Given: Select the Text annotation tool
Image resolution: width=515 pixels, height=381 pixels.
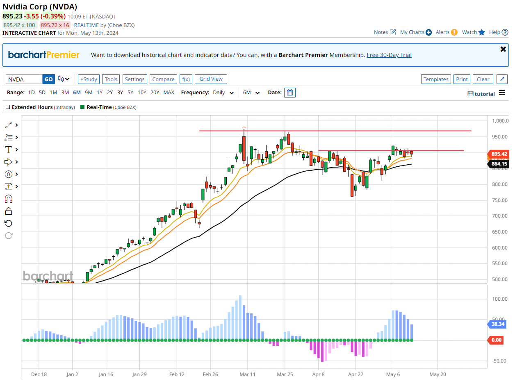Looking at the screenshot, I should 8,150.
